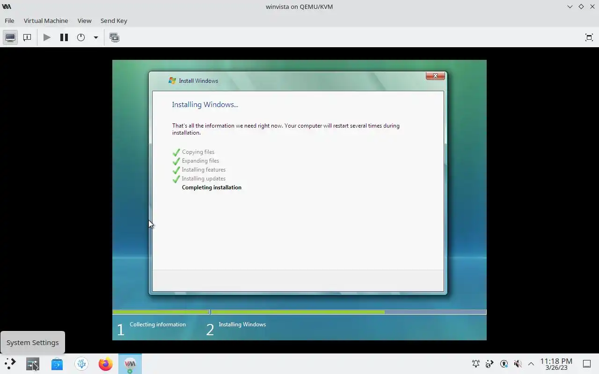
Task: Click the 'Copying files' step text
Action: [198, 152]
